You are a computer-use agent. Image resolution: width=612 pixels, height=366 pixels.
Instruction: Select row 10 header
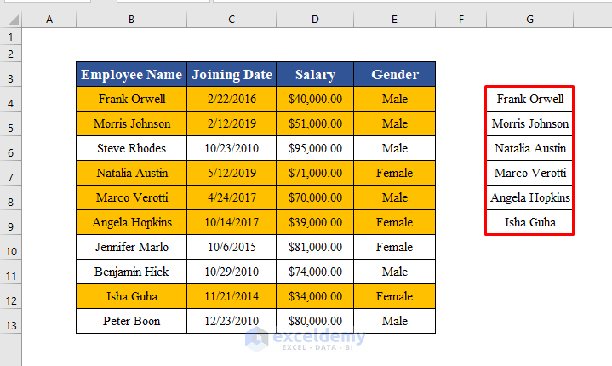coord(10,251)
